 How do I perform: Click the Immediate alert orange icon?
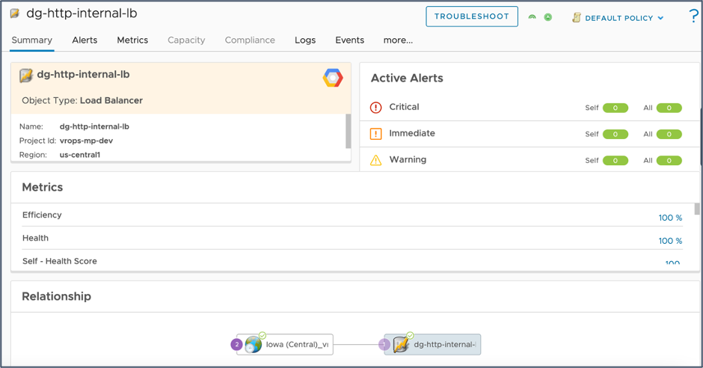tap(376, 134)
